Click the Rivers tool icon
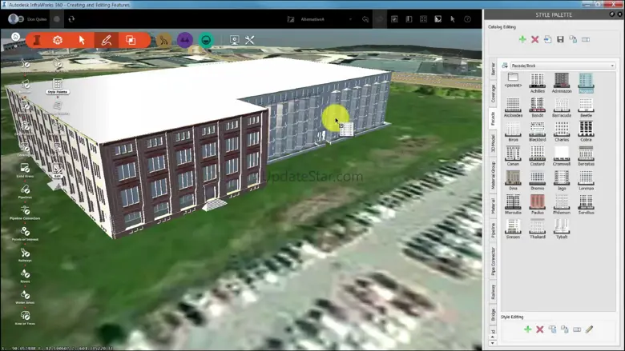625x351 pixels. 25,273
